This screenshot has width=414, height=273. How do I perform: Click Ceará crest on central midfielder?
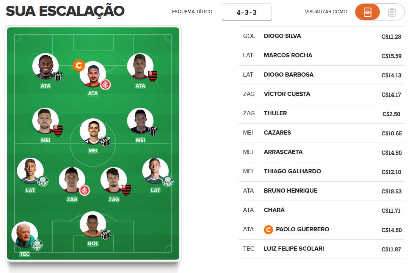coord(105,142)
